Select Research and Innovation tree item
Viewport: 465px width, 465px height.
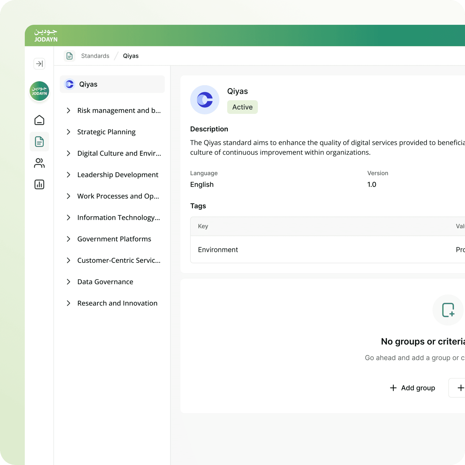click(117, 303)
